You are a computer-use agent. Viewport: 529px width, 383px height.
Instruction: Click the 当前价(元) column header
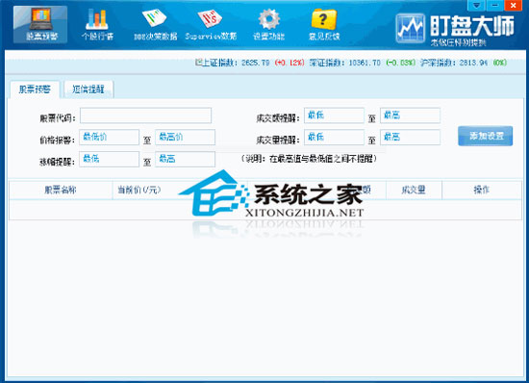coord(139,190)
